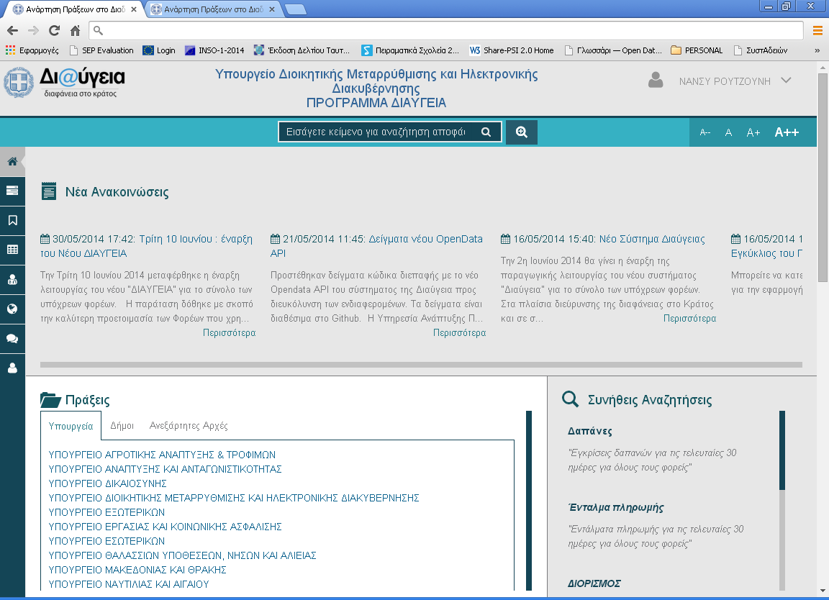Screen dimensions: 829x600
Task: Click the browser page vertical scrollbar thumb
Action: (x=823, y=178)
